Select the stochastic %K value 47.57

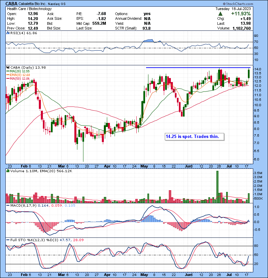pyautogui.click(x=65, y=240)
